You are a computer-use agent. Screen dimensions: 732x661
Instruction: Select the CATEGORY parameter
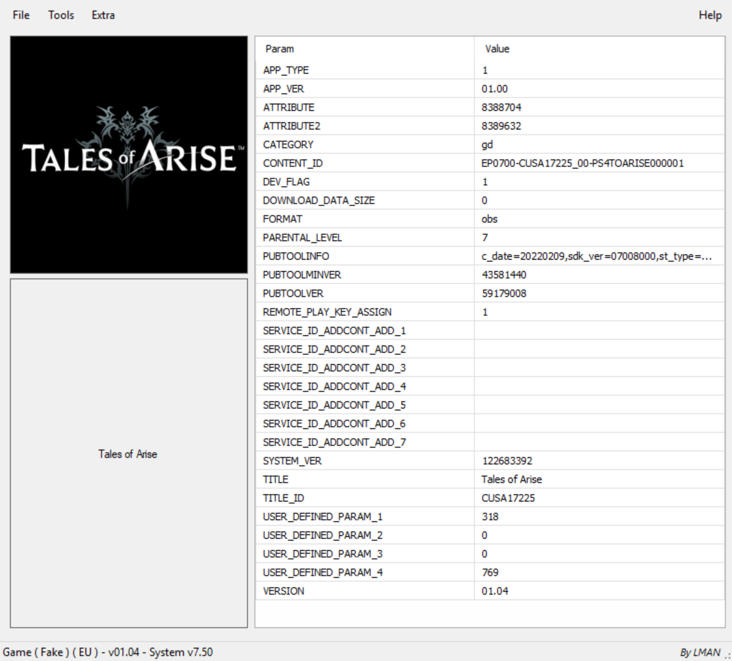[288, 145]
